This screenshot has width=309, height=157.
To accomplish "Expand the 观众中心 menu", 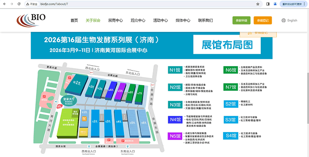I will click(138, 20).
